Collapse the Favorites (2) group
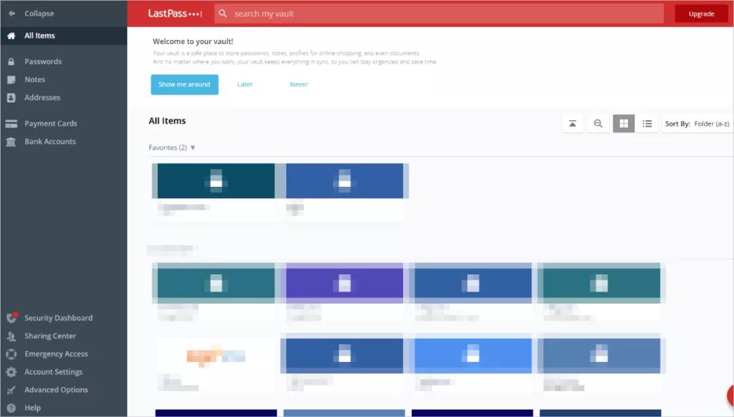The height and width of the screenshot is (417, 734). point(193,147)
